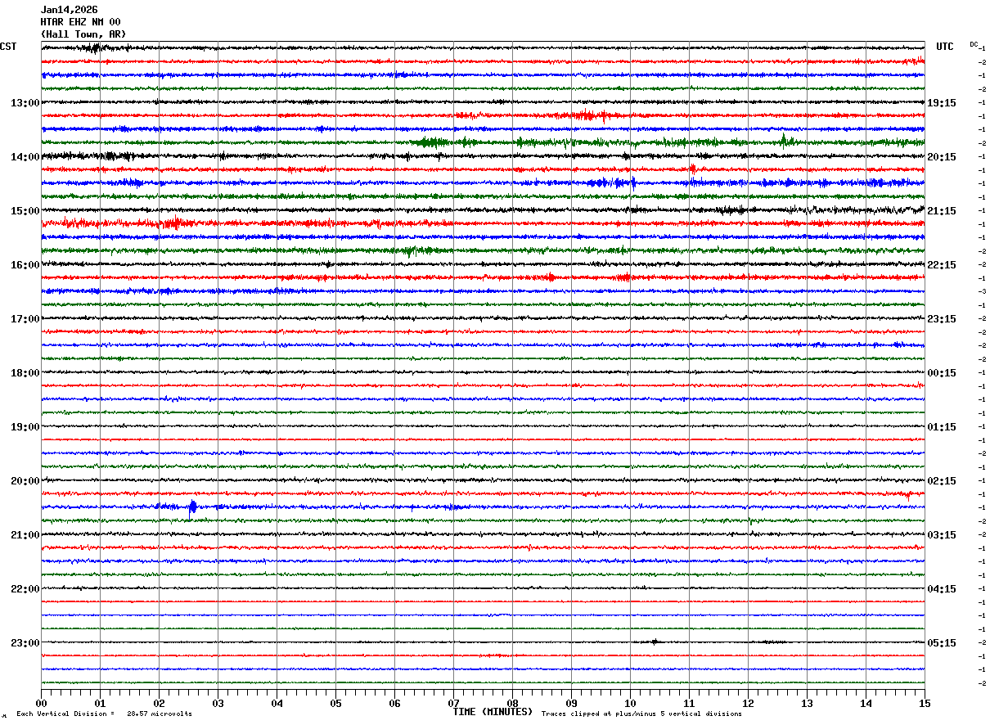Click the traces clipped footnote text
The width and height of the screenshot is (990, 725).
(x=641, y=714)
